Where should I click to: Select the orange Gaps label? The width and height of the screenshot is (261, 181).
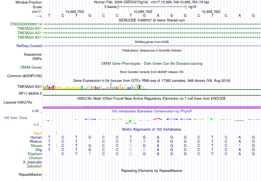[37, 133]
